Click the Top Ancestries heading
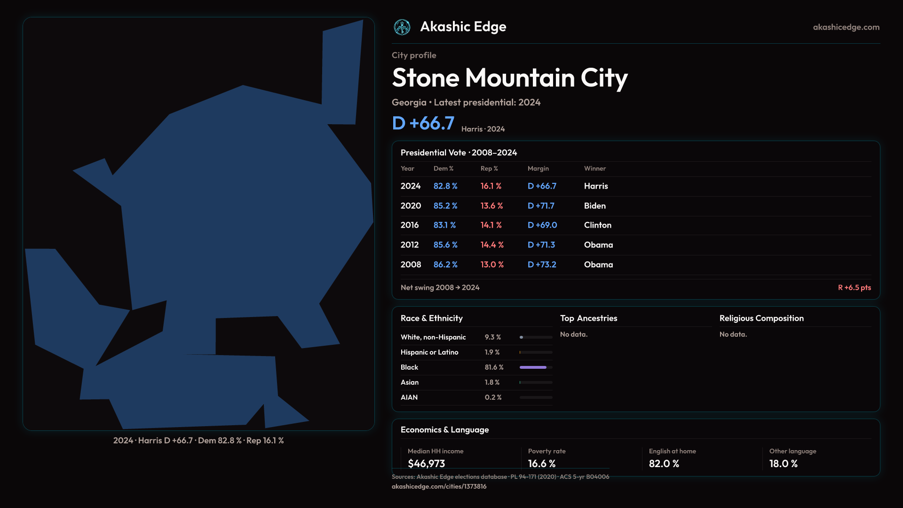The width and height of the screenshot is (903, 508). pos(588,318)
